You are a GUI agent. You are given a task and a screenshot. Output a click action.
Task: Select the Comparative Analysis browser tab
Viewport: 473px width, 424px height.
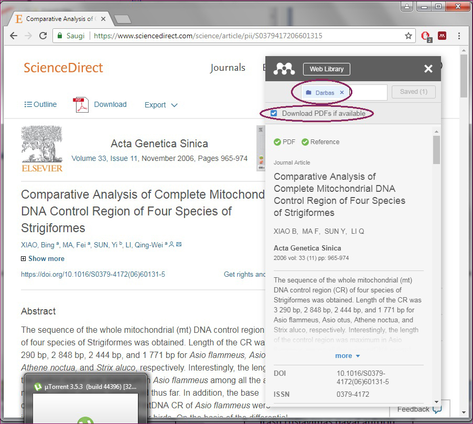click(58, 19)
